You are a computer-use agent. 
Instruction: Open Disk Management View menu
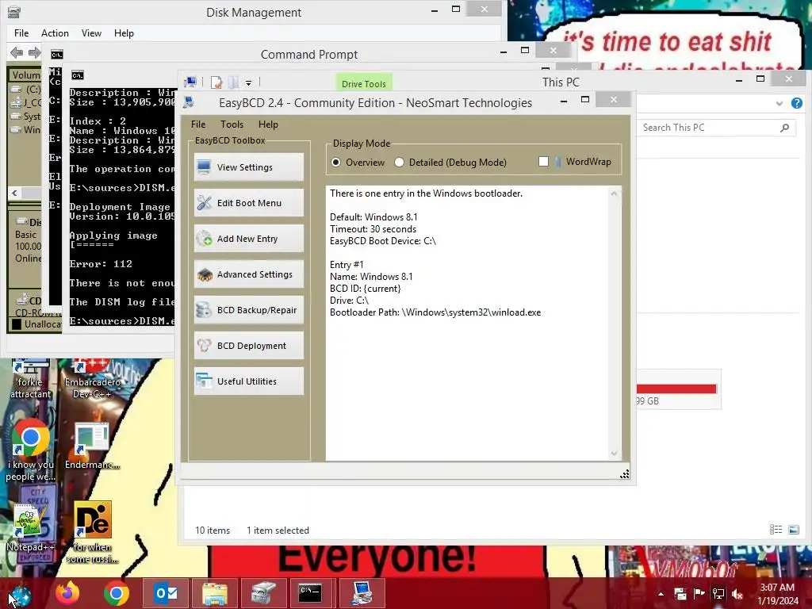(91, 33)
